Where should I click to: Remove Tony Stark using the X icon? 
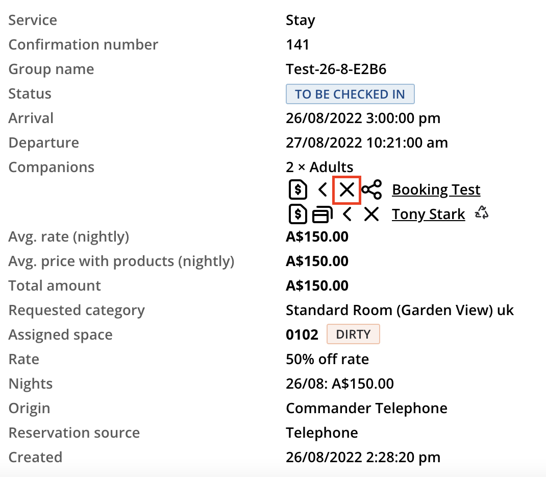(x=371, y=214)
